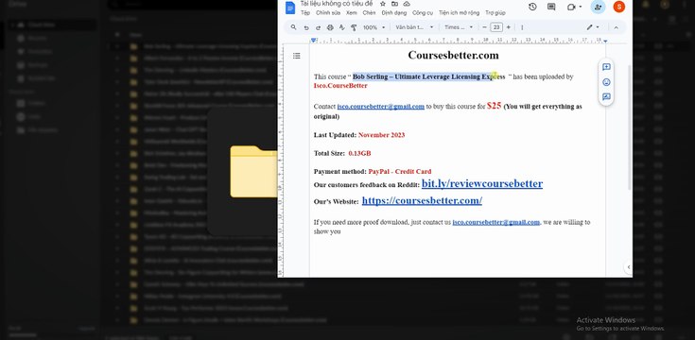Open the document outline list icon
This screenshot has width=695, height=340.
tap(297, 56)
